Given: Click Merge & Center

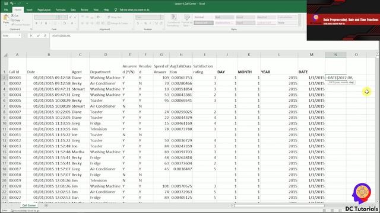Looking at the screenshot, I should 118,23.
